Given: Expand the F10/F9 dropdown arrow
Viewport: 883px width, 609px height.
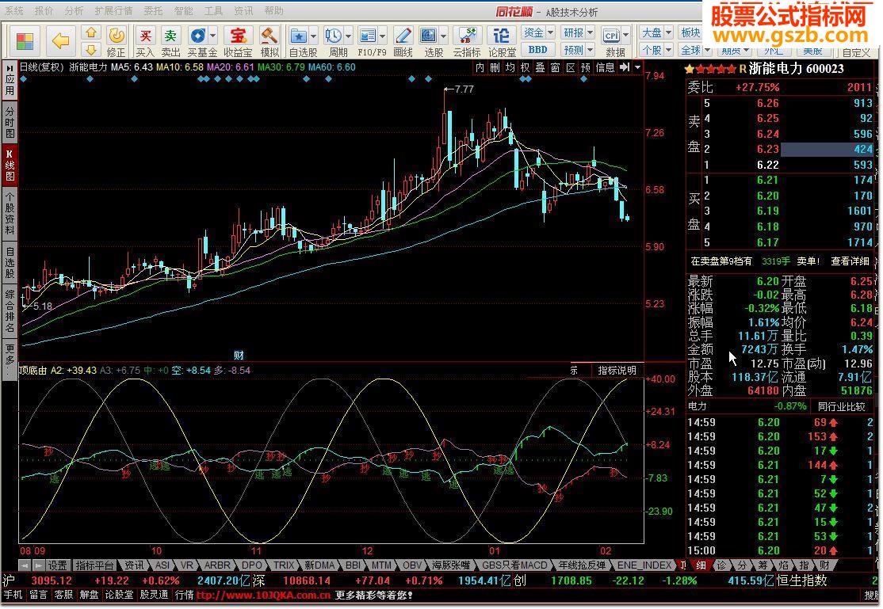Looking at the screenshot, I should 383,36.
